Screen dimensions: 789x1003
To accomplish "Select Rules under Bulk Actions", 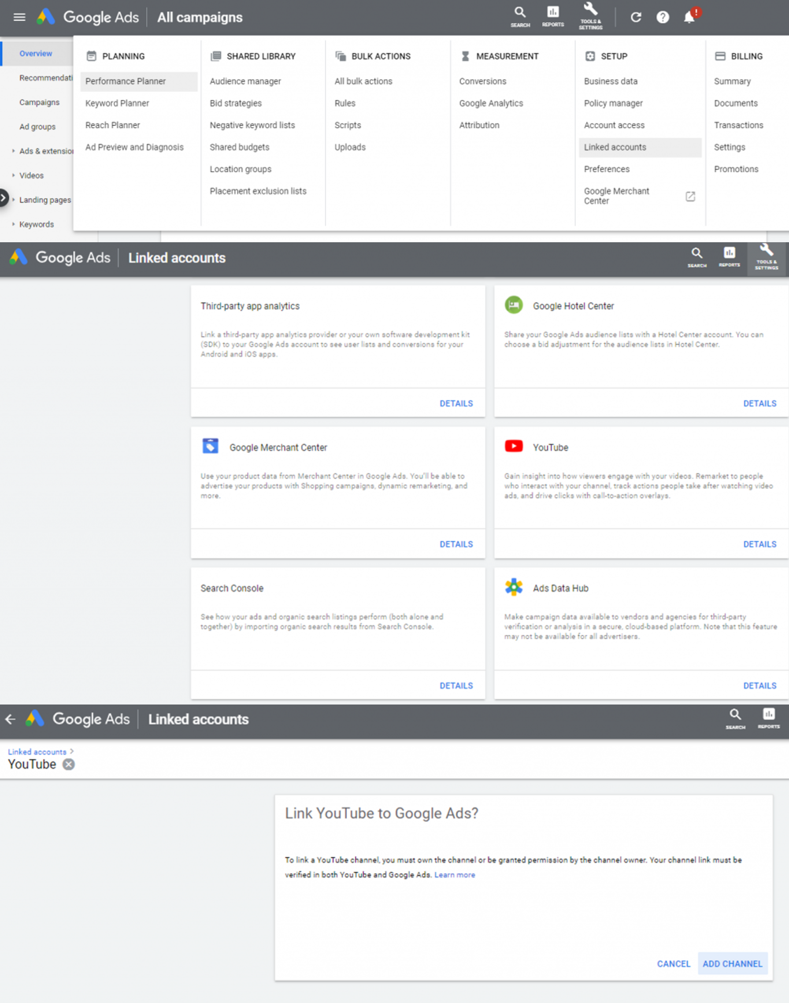I will click(345, 103).
